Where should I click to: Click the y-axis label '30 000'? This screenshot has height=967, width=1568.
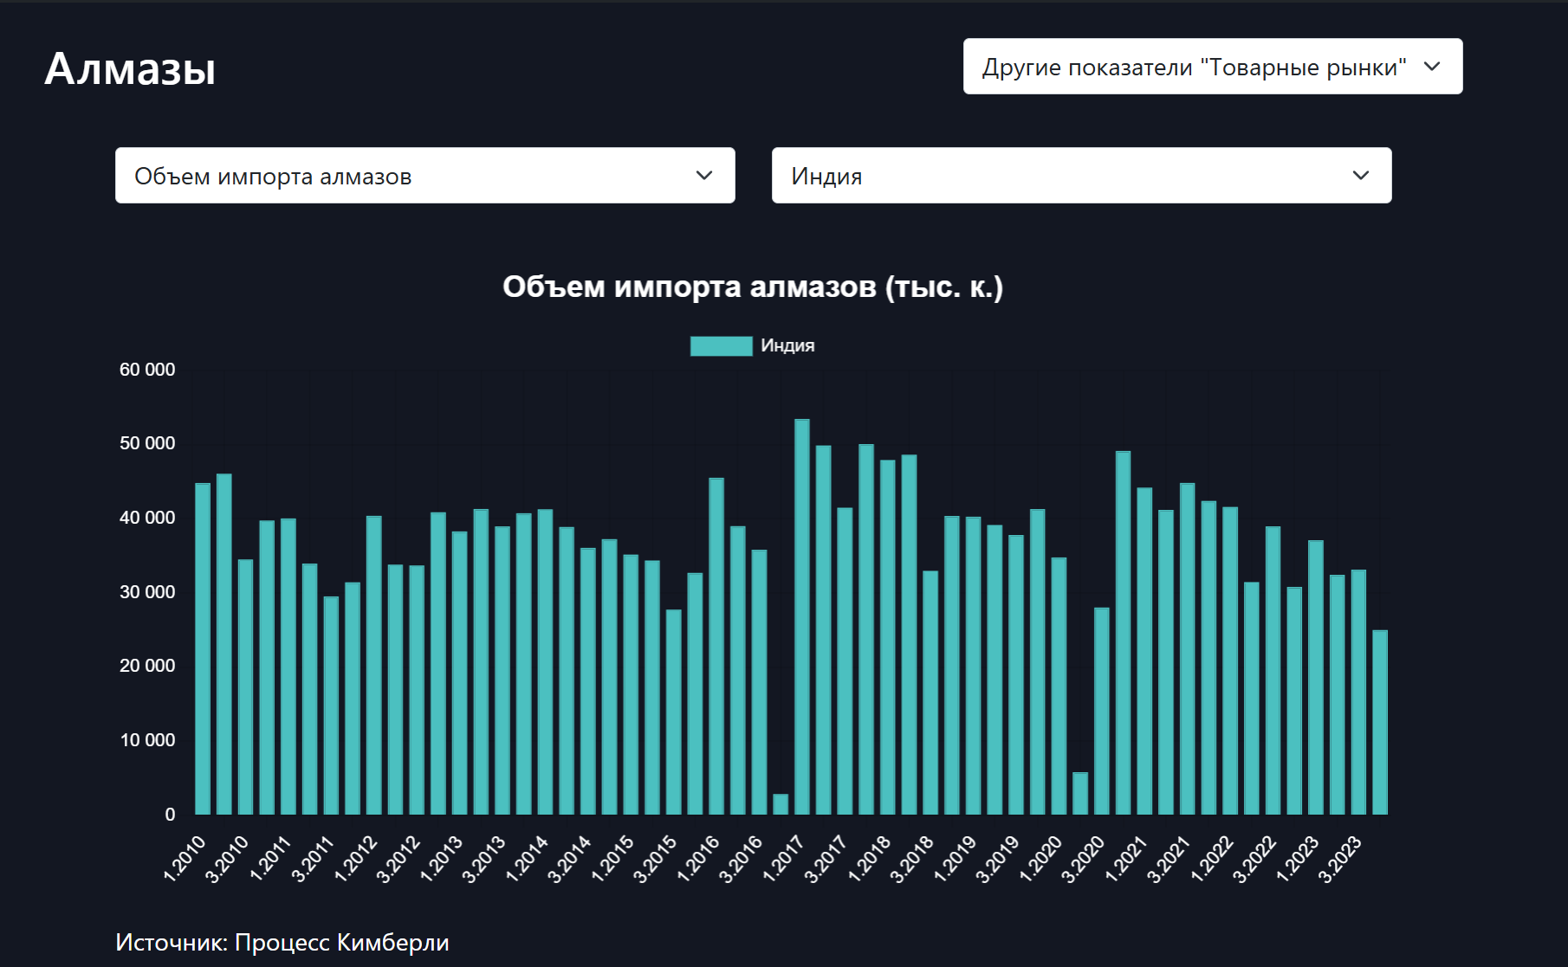[x=147, y=592]
